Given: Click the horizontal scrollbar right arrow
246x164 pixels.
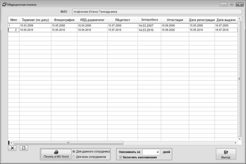Looking at the screenshot, I should 235,143.
